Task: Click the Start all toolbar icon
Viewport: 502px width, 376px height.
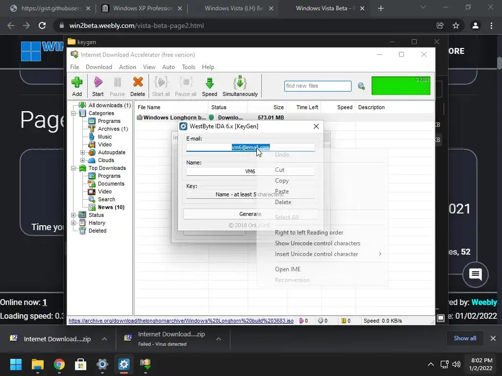Action: (161, 86)
